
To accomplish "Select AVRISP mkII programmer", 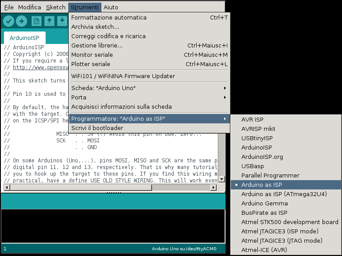I will pos(286,129).
